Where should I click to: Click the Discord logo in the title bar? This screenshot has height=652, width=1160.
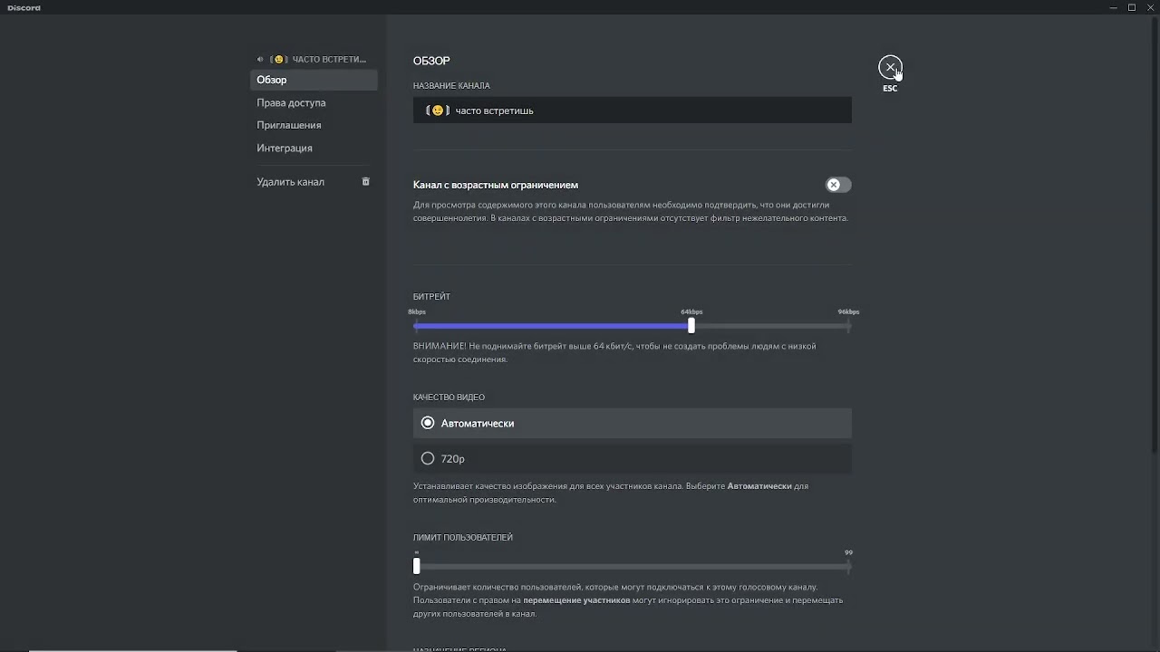24,7
